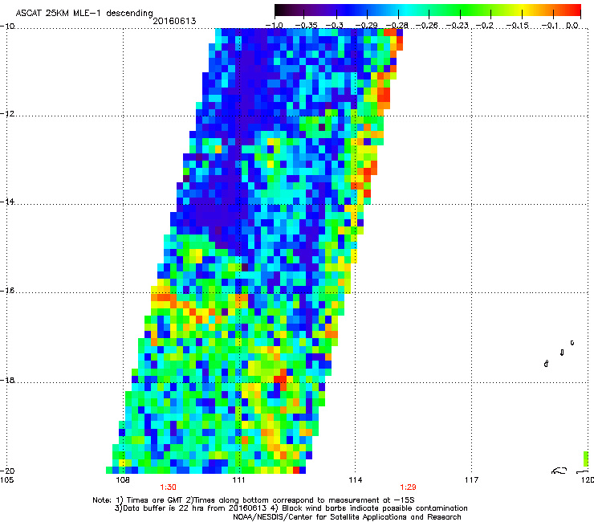Click the 114 longitude axis label
Image resolution: width=594 pixels, height=522 pixels.
[x=356, y=480]
